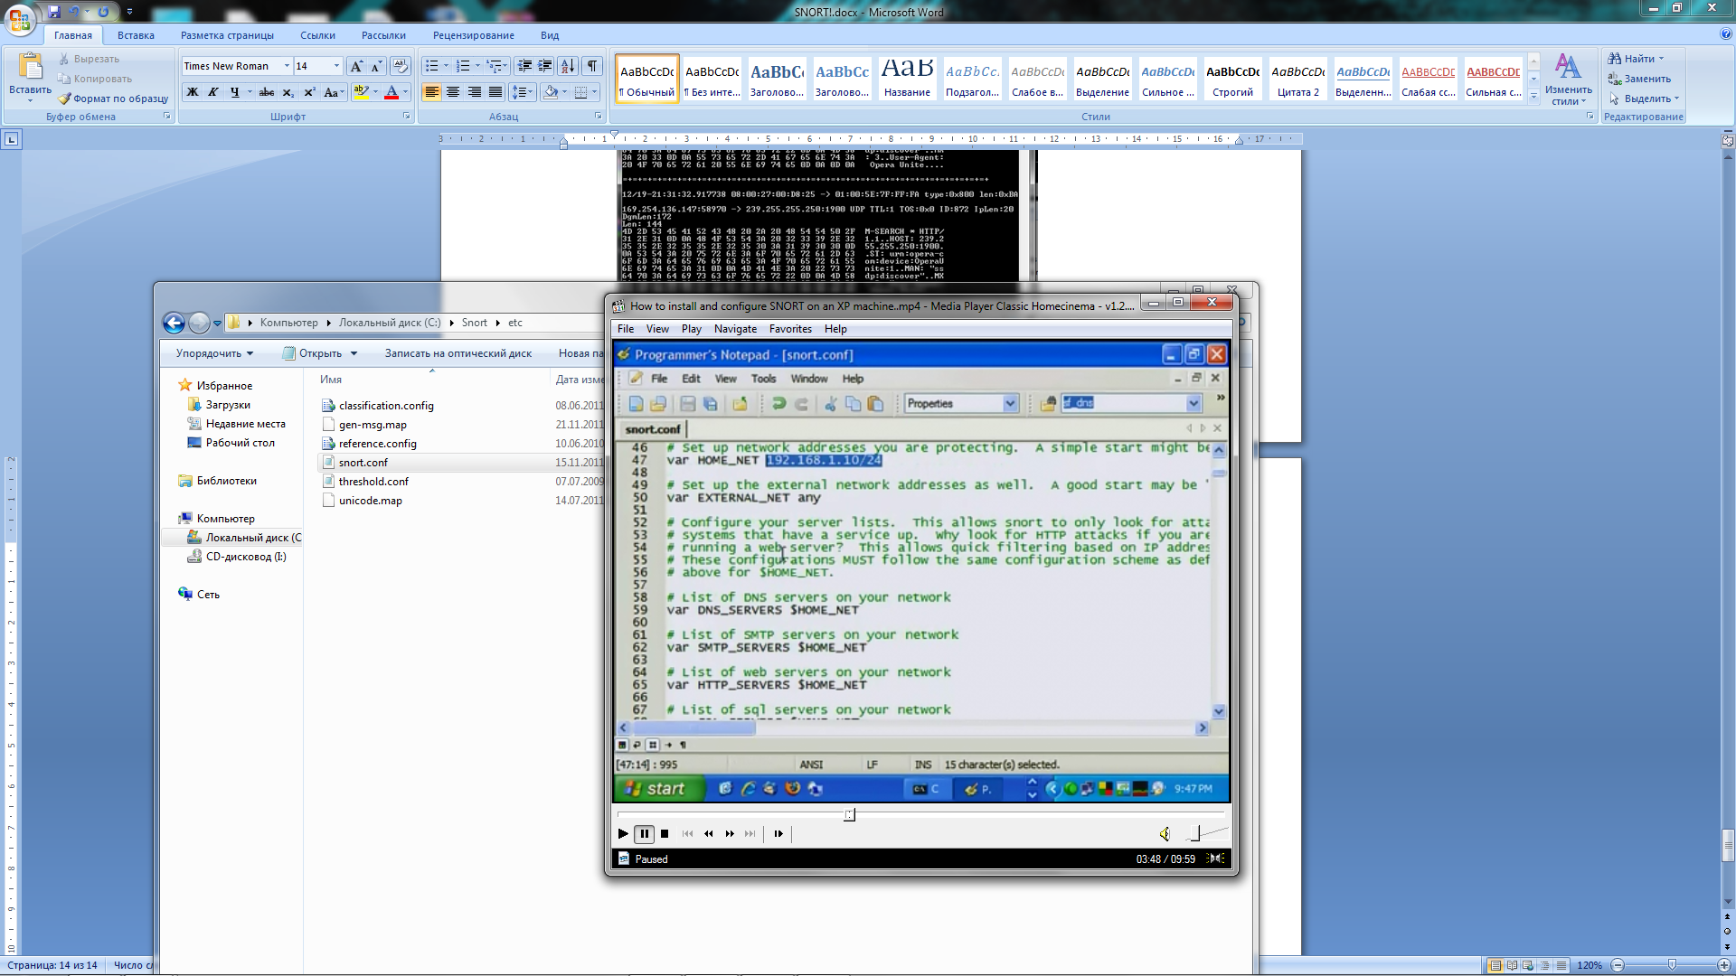Toggle italic (К) formatting
1736x976 pixels.
[213, 92]
